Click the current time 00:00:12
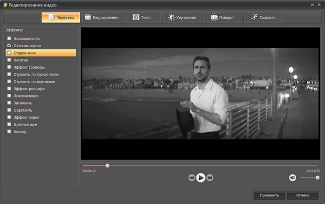325x204 pixels. (89, 171)
